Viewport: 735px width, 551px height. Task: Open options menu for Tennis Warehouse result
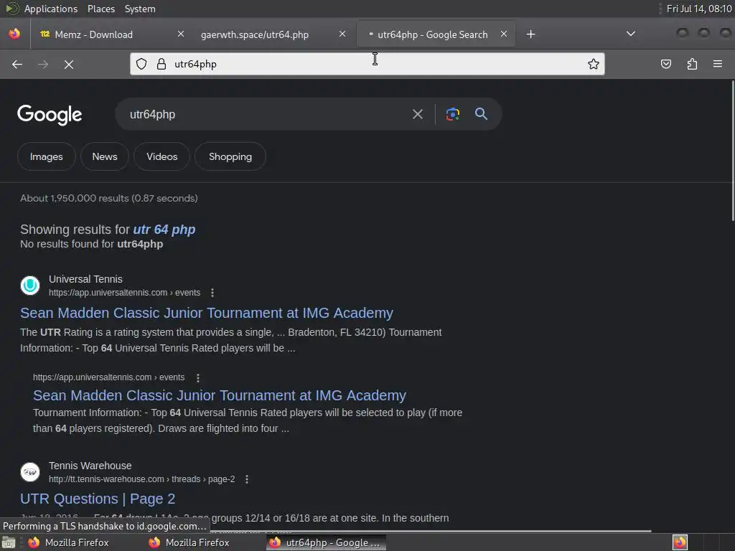[x=247, y=479]
